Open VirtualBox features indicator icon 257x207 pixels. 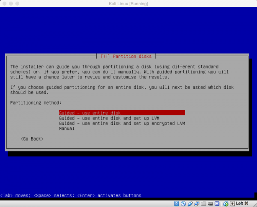(x=217, y=204)
